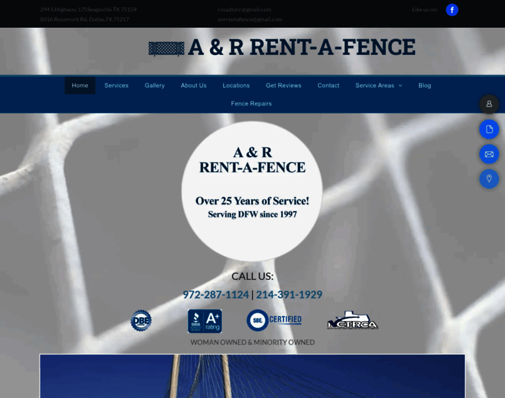Click the BBB A+ rating badge
505x398 pixels.
(x=205, y=321)
